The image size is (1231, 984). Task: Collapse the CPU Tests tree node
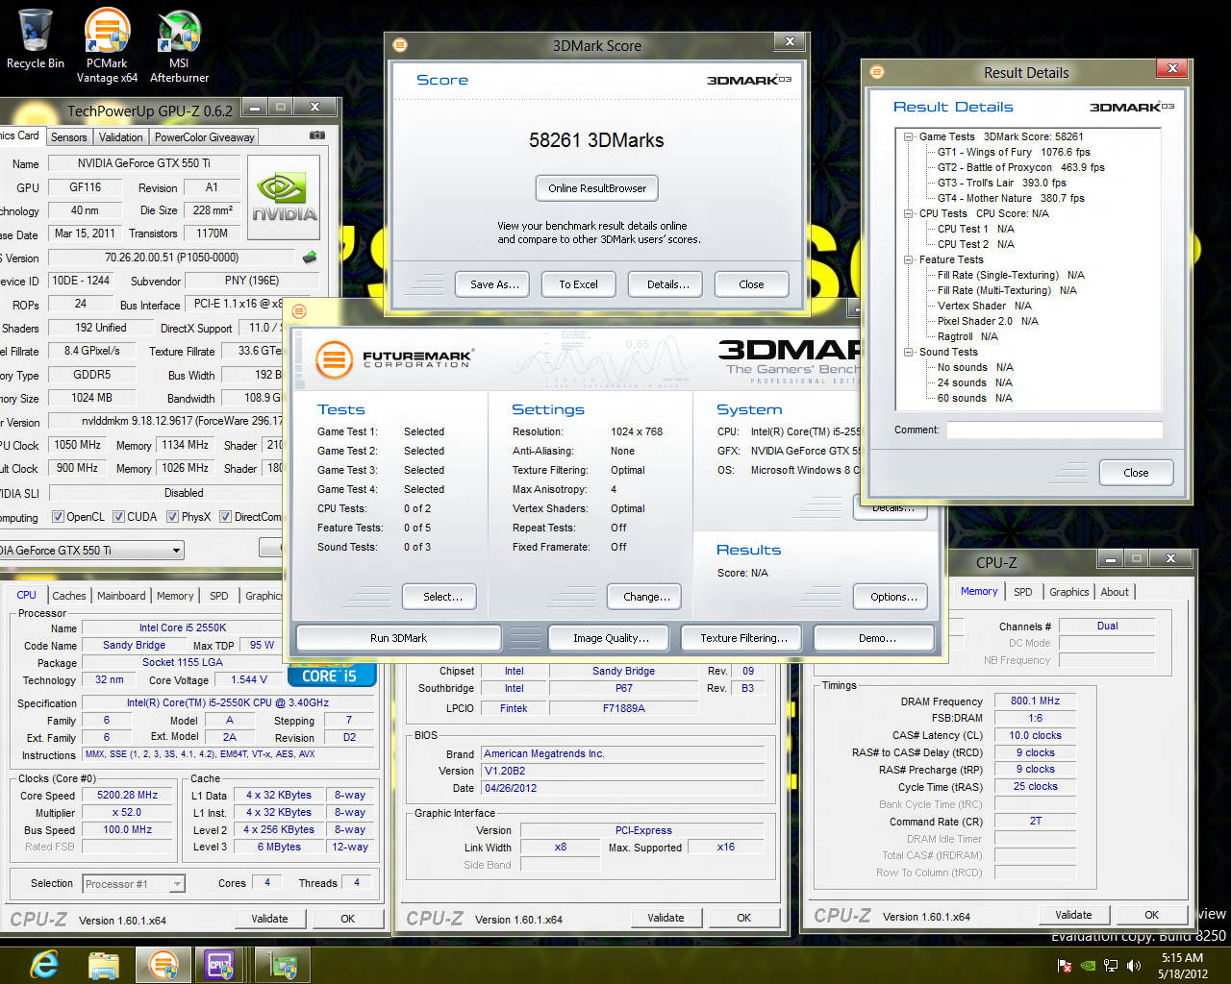point(908,213)
